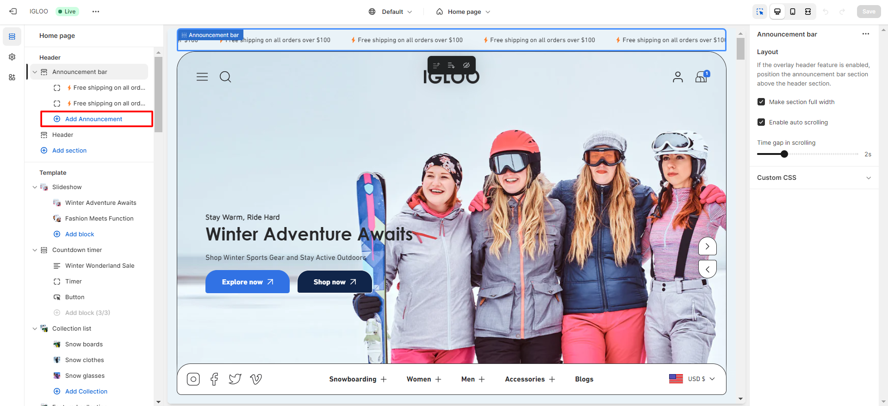Open theme settings gear icon
This screenshot has height=406, width=888.
tap(12, 57)
